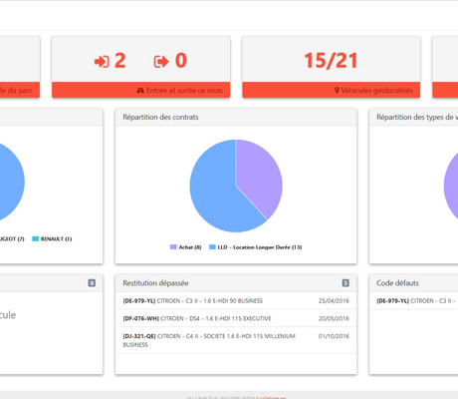458x399 pixels.
Task: Click the date 25/04/2016
Action: (x=334, y=301)
